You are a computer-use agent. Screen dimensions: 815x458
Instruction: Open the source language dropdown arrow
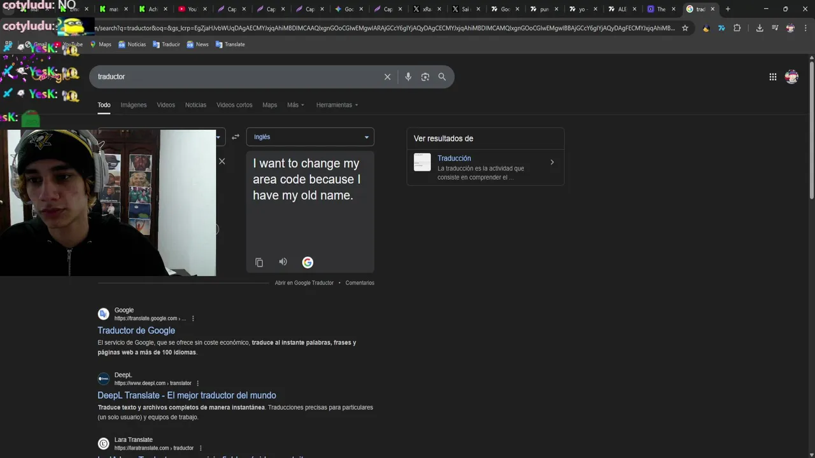(x=218, y=137)
